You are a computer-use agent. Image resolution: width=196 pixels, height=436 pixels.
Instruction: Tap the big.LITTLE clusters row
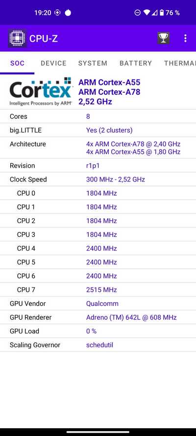pyautogui.click(x=98, y=130)
